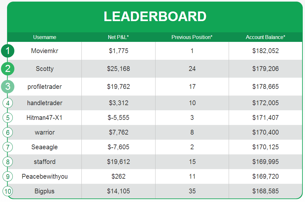Image resolution: width=305 pixels, height=202 pixels.
Task: Sort by the Username column header
Action: pos(44,37)
